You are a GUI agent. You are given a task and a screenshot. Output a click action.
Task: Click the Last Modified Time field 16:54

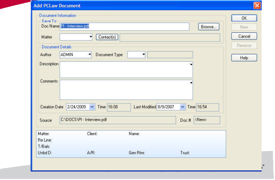tap(207, 107)
